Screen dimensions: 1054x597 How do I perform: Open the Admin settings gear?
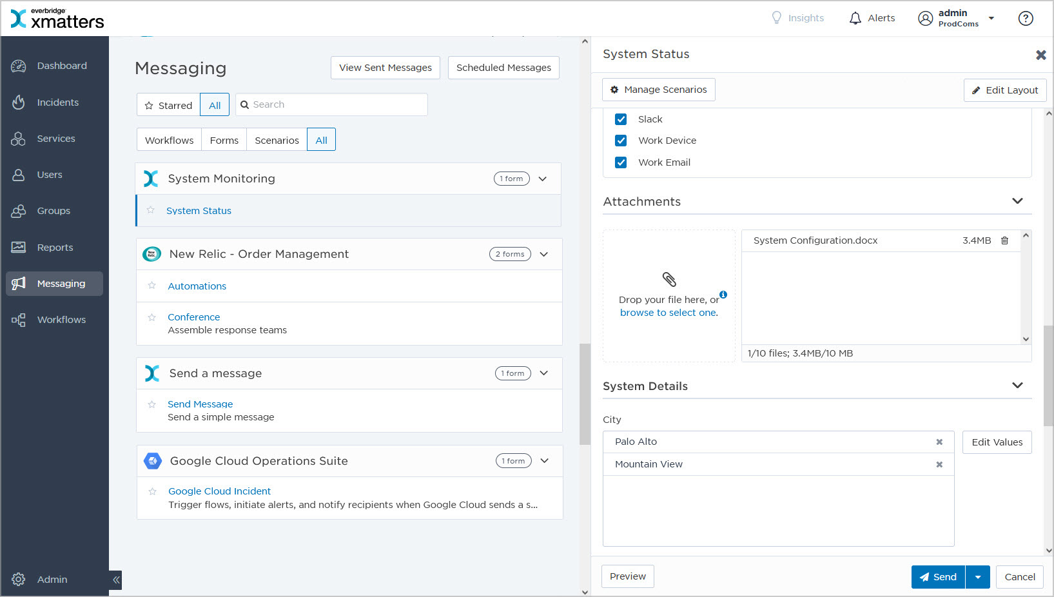[19, 580]
